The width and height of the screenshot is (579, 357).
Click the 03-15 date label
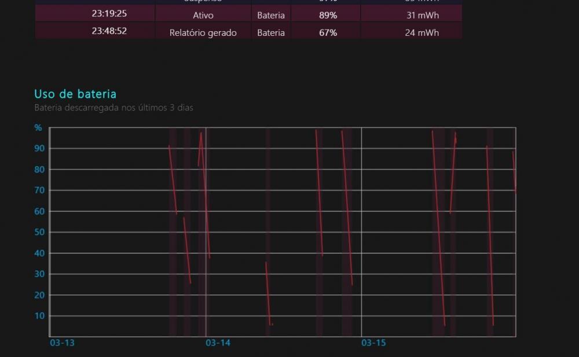373,343
